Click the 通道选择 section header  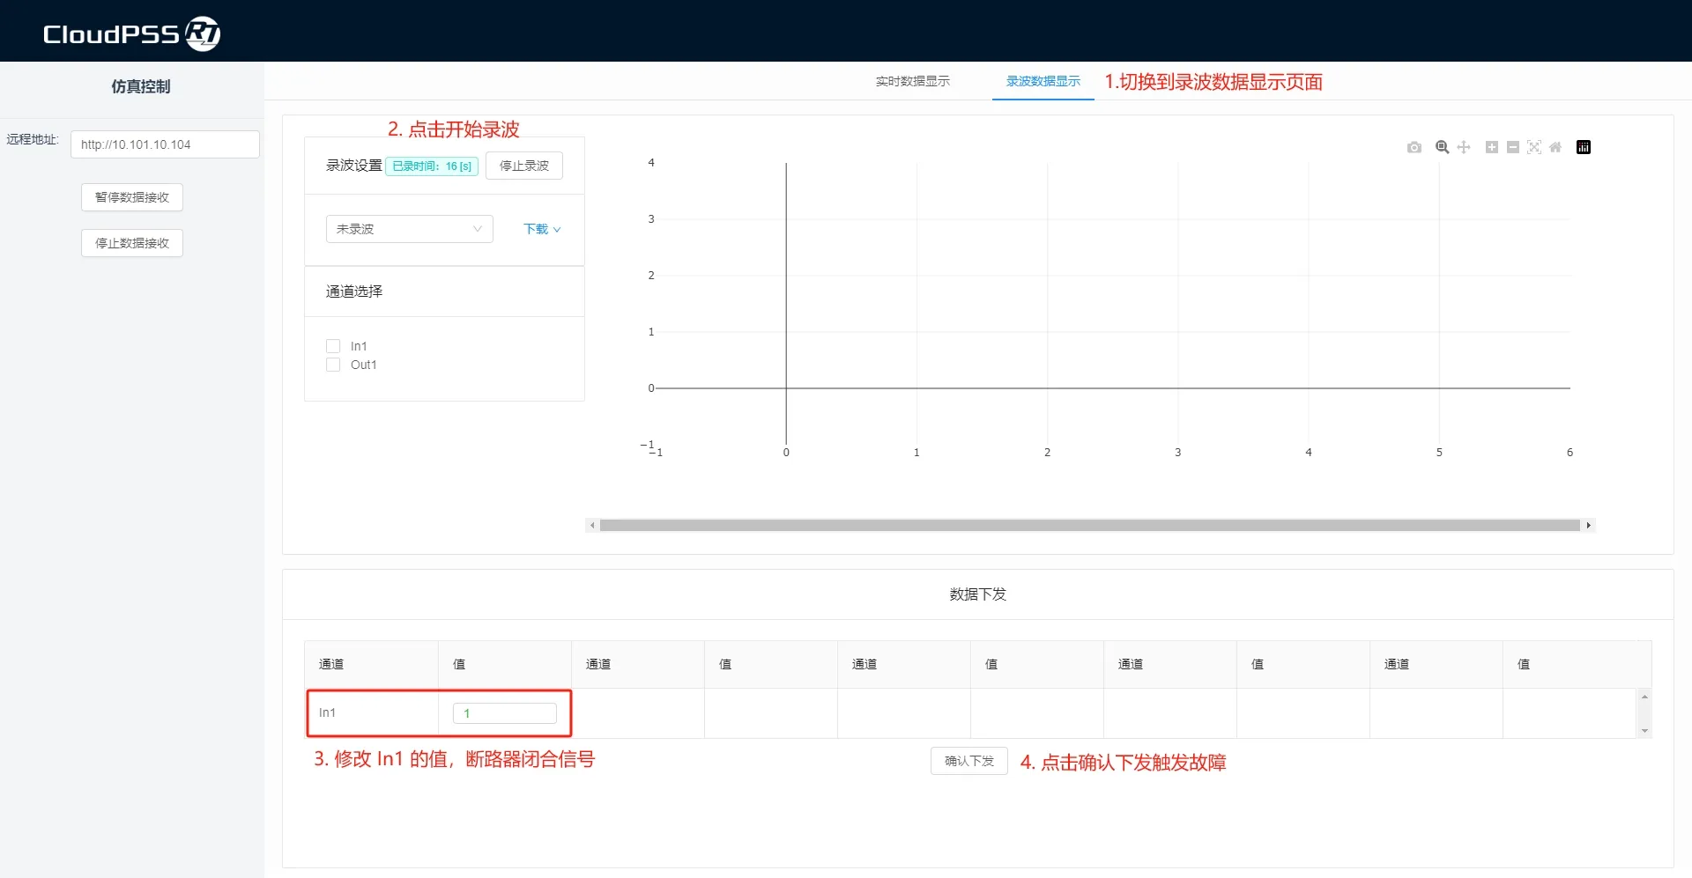pos(354,291)
